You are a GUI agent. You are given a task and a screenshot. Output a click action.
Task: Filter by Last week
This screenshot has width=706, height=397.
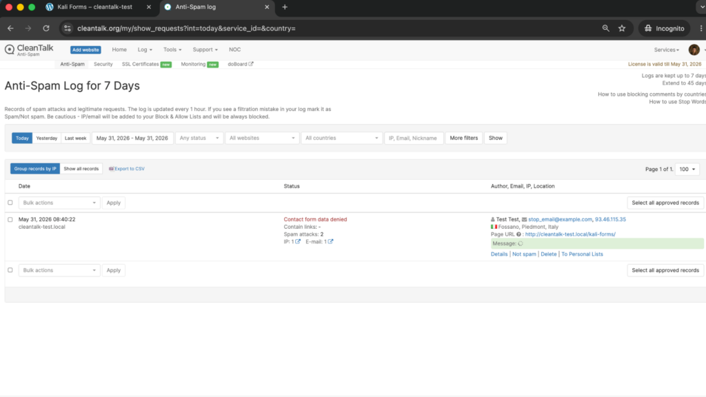pyautogui.click(x=75, y=138)
